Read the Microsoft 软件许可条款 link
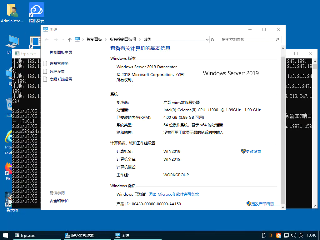 tap(174, 194)
